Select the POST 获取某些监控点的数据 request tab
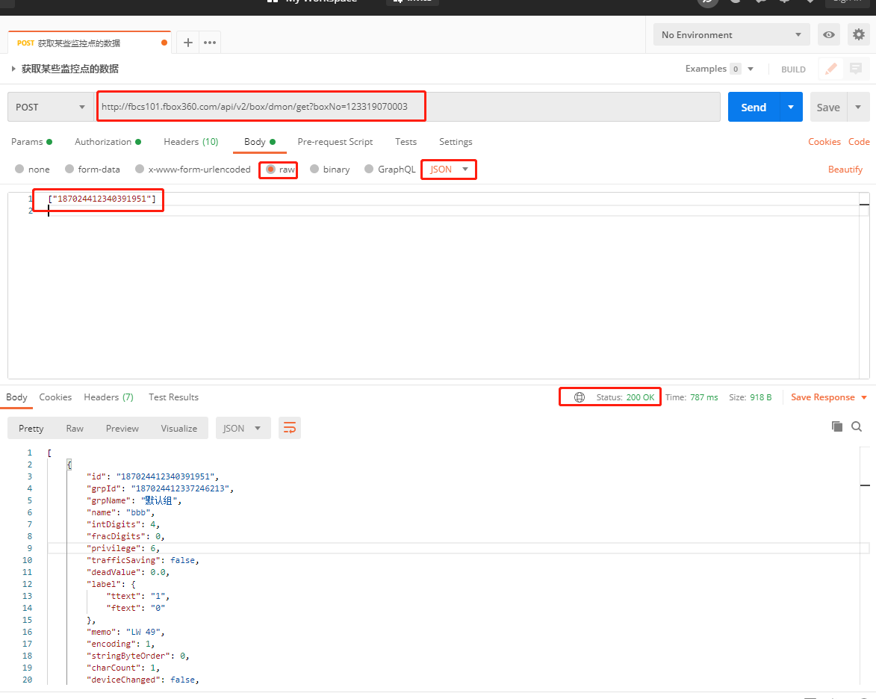876x699 pixels. (90, 43)
